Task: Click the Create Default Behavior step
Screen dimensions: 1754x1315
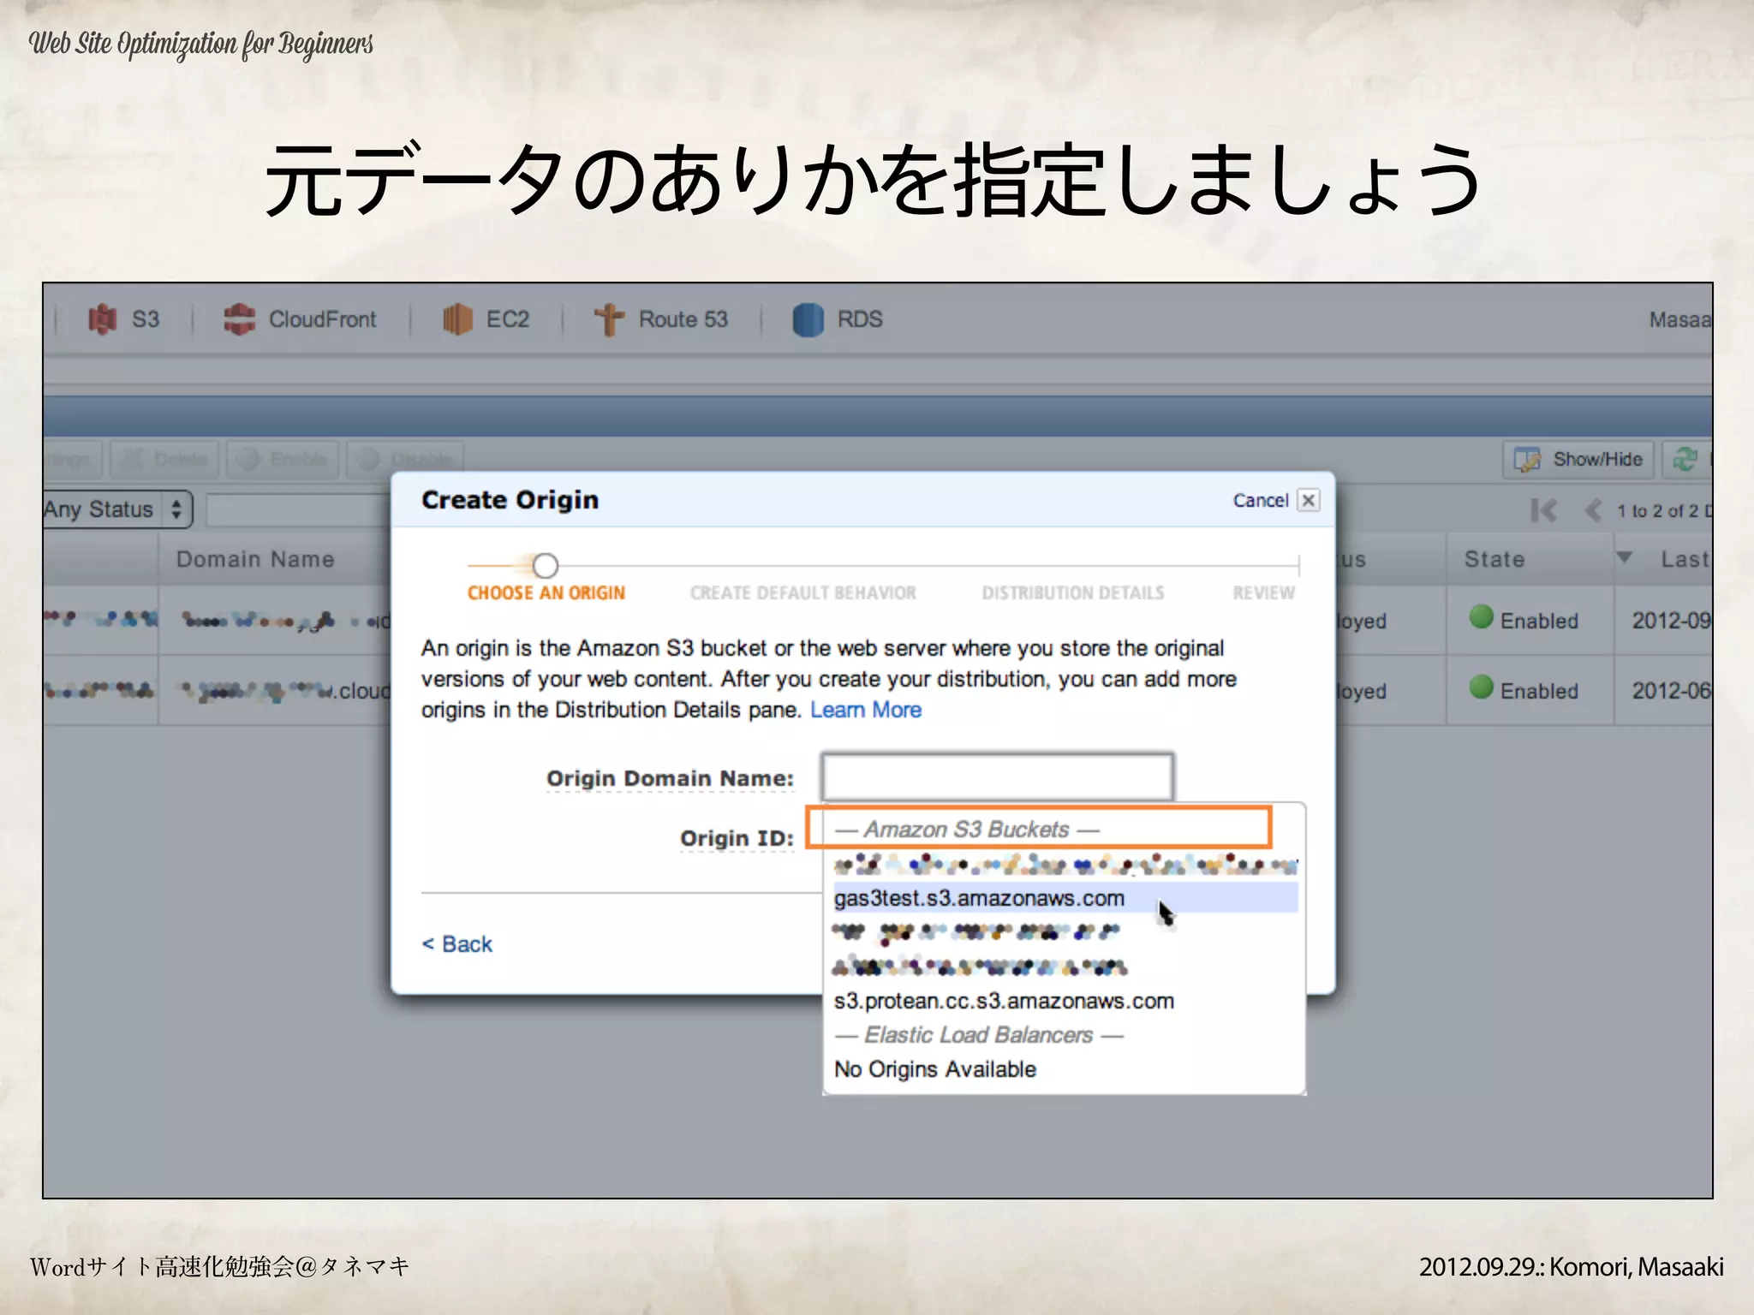Action: (x=803, y=592)
